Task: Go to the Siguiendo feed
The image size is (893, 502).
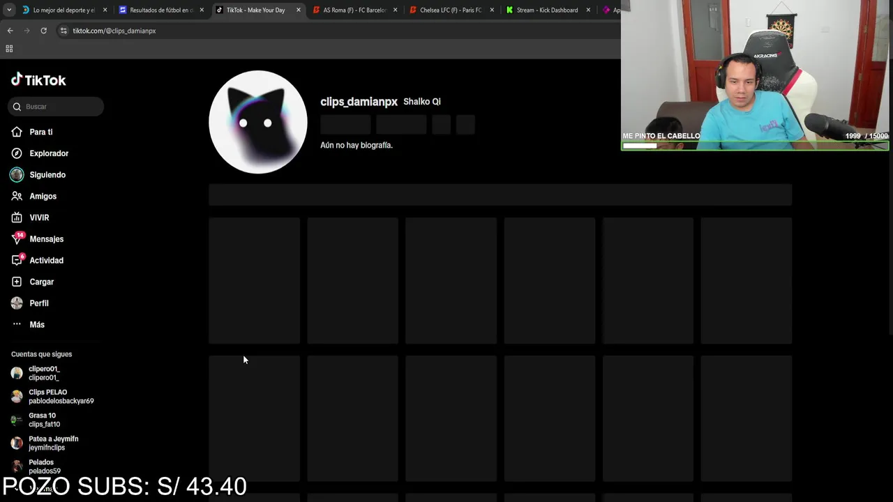Action: click(47, 175)
